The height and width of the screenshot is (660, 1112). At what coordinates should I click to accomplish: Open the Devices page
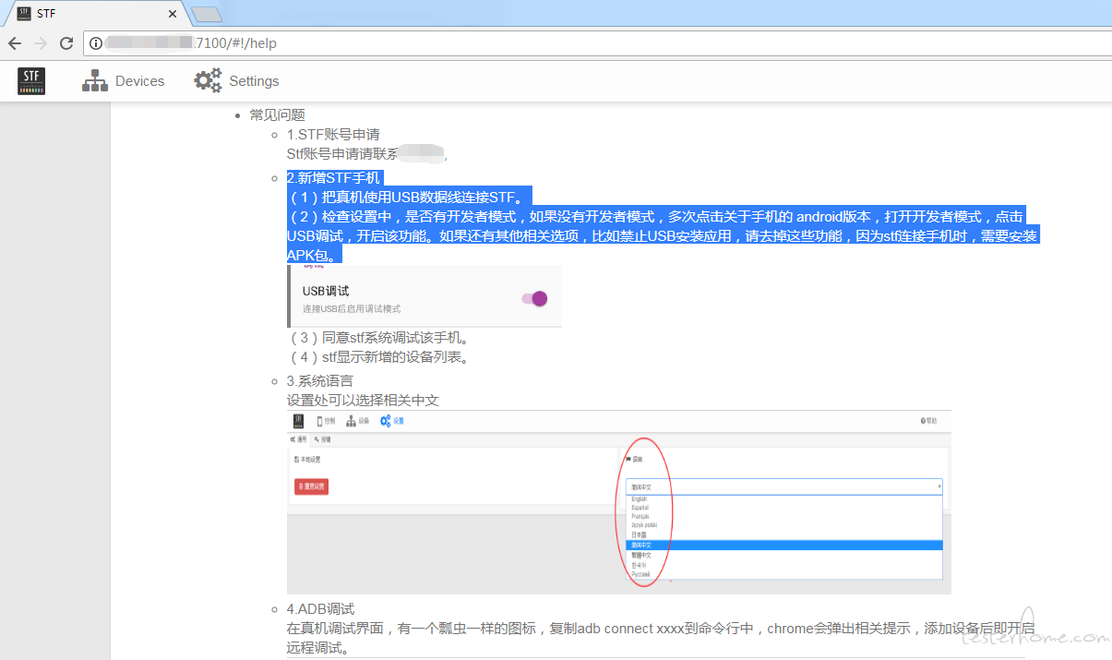tap(123, 81)
